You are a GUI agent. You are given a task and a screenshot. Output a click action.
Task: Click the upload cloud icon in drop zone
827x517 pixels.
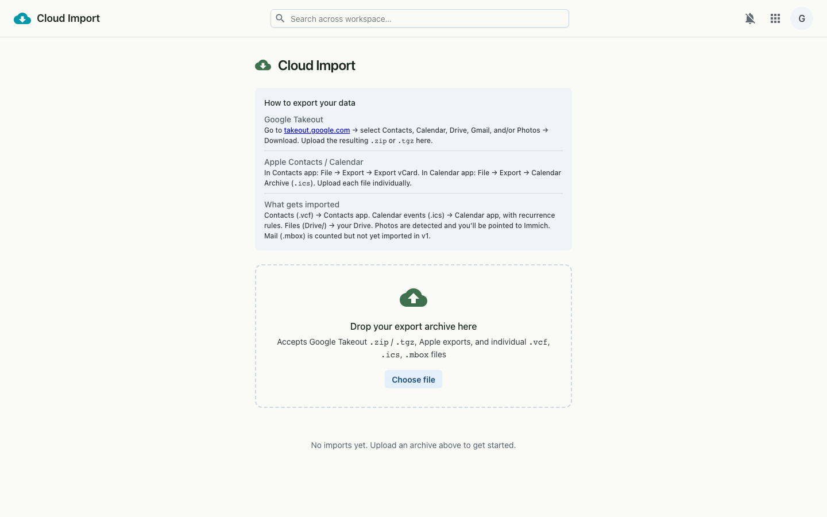click(413, 298)
